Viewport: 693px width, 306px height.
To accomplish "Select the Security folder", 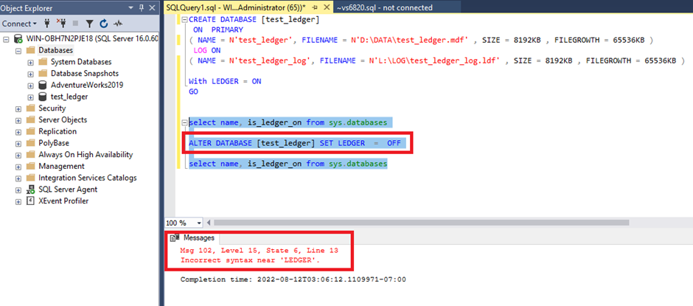I will [52, 108].
